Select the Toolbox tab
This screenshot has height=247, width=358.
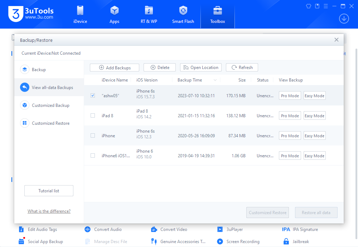217,15
